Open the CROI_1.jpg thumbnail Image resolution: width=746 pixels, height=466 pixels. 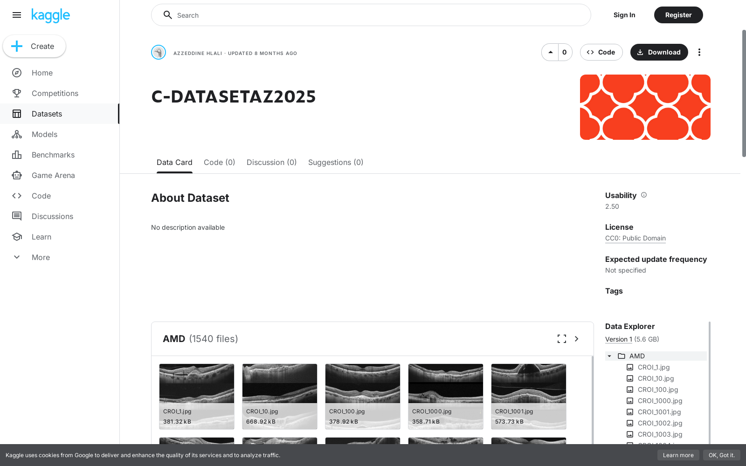tap(197, 397)
